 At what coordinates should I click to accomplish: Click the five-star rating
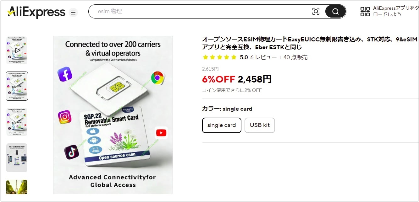[220, 57]
